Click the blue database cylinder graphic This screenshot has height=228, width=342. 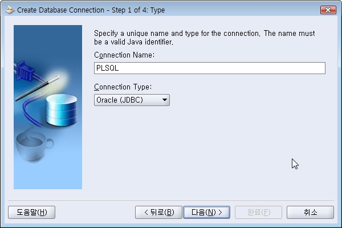point(62,110)
